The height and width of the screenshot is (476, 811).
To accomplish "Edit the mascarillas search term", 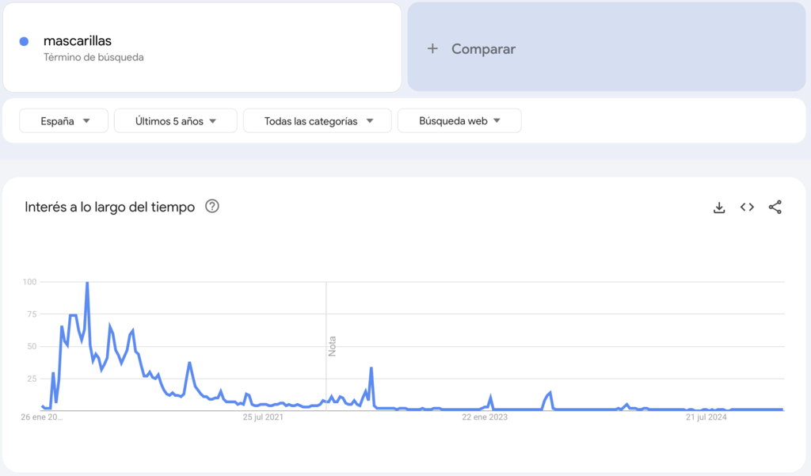I will tap(78, 40).
